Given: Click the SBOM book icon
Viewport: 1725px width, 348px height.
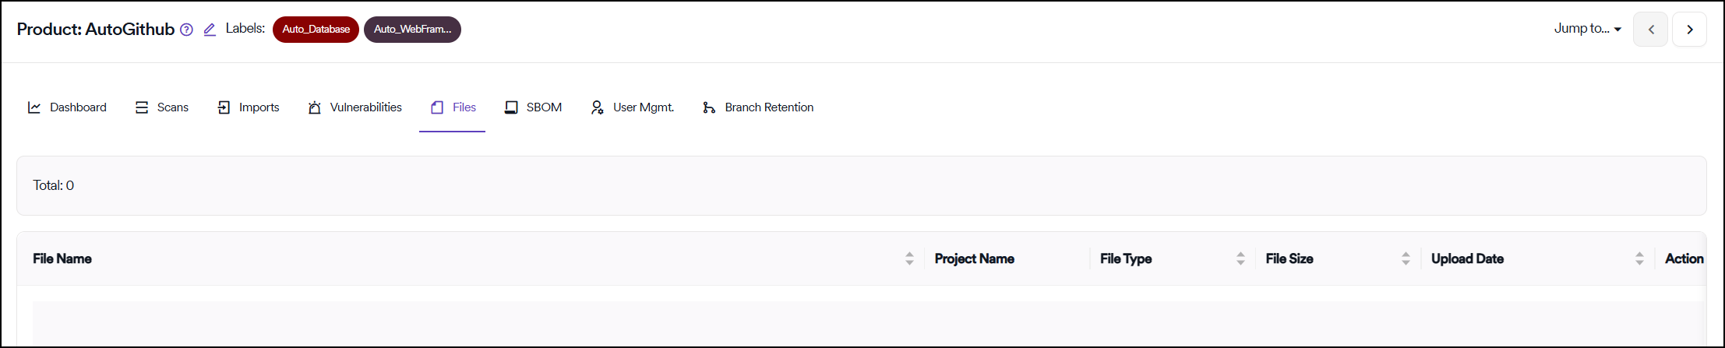Looking at the screenshot, I should click(511, 107).
